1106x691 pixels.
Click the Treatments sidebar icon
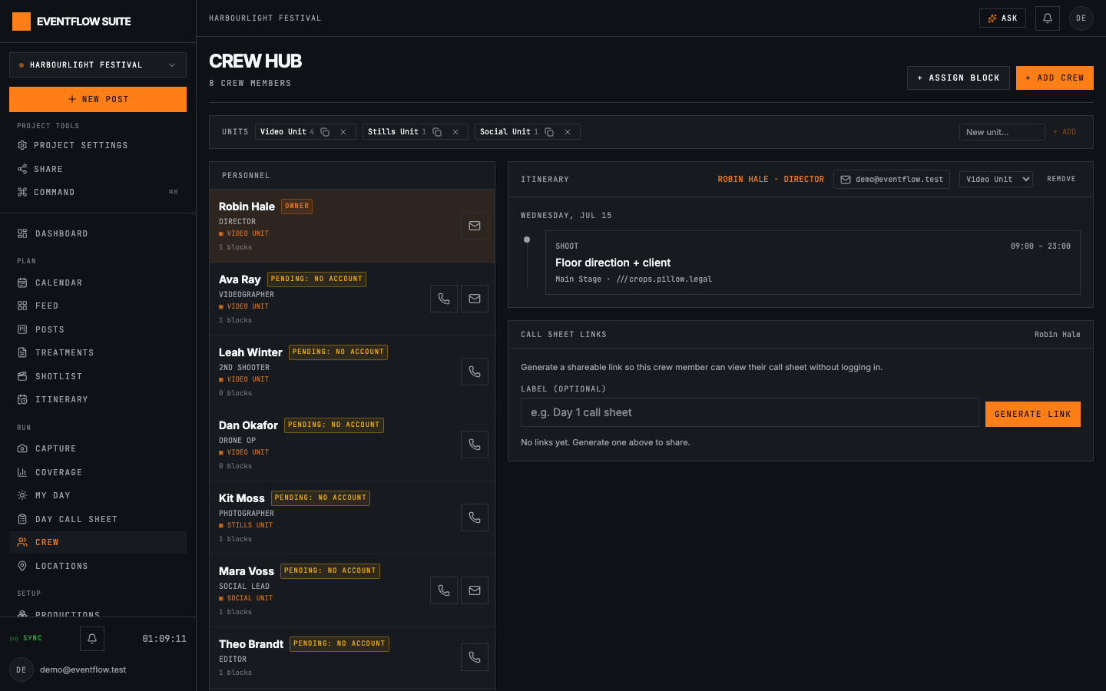[22, 352]
